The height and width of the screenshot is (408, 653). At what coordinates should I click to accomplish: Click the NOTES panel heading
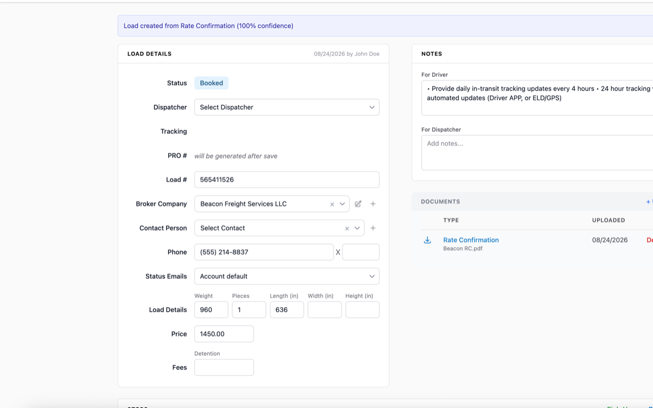coord(432,54)
